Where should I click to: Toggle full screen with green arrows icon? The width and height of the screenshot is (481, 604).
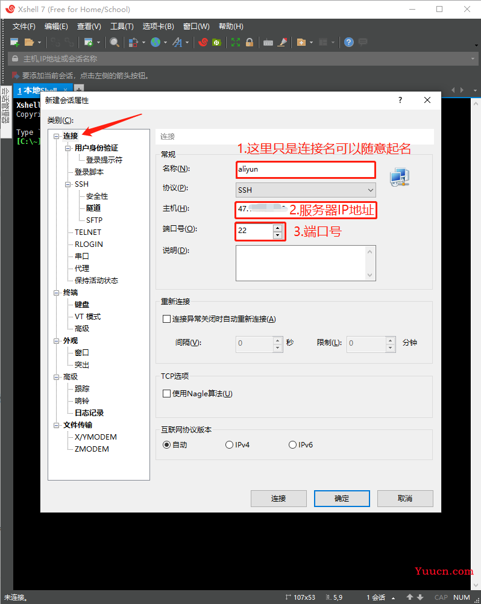236,42
